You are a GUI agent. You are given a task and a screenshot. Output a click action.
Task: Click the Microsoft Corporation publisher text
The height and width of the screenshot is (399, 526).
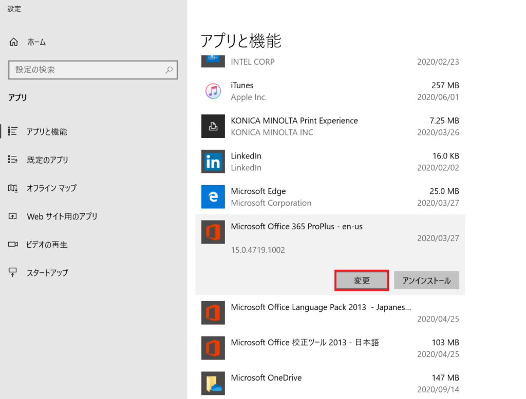pyautogui.click(x=271, y=203)
